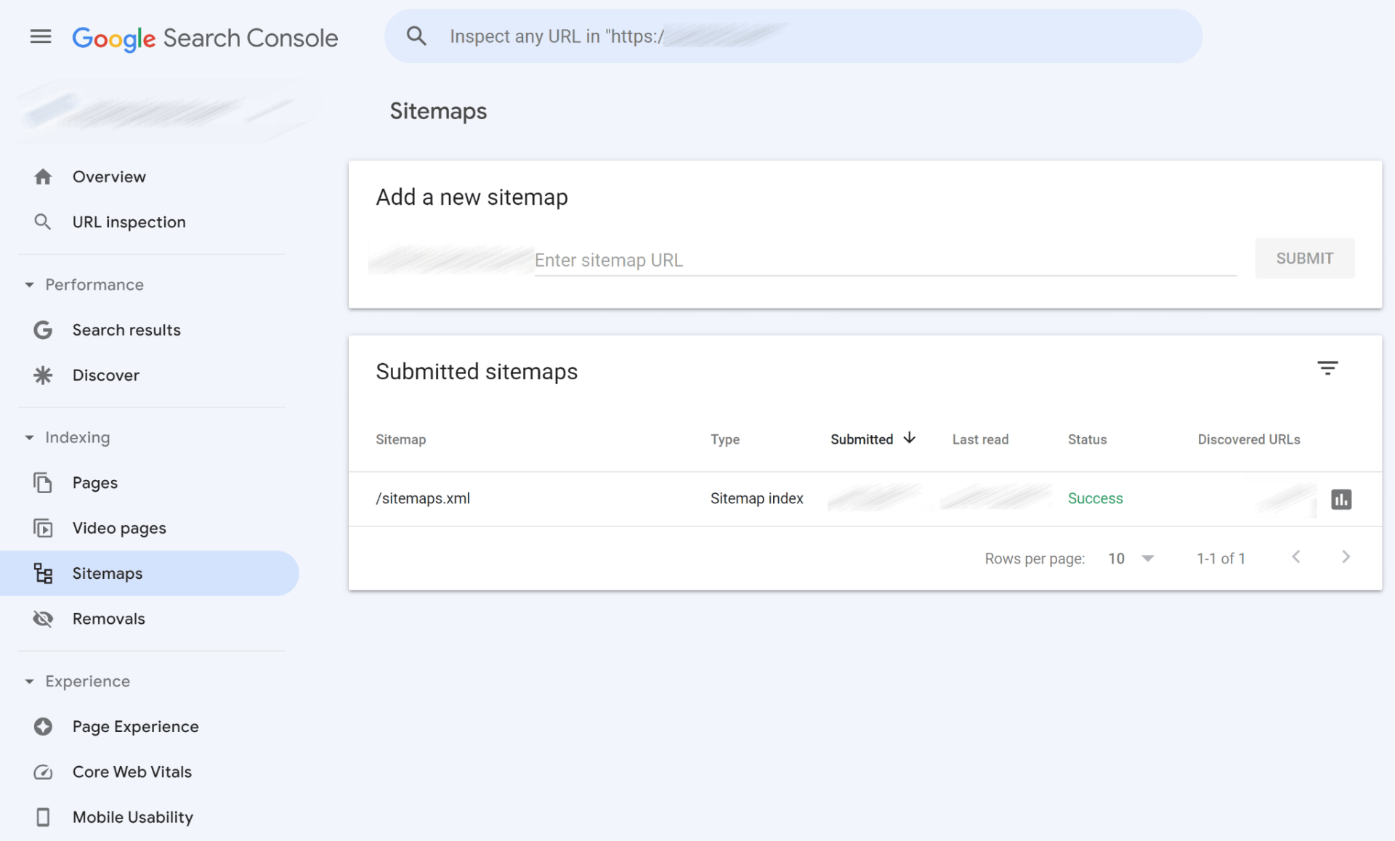1395x841 pixels.
Task: Open the /sitemaps.xml entry
Action: point(423,498)
